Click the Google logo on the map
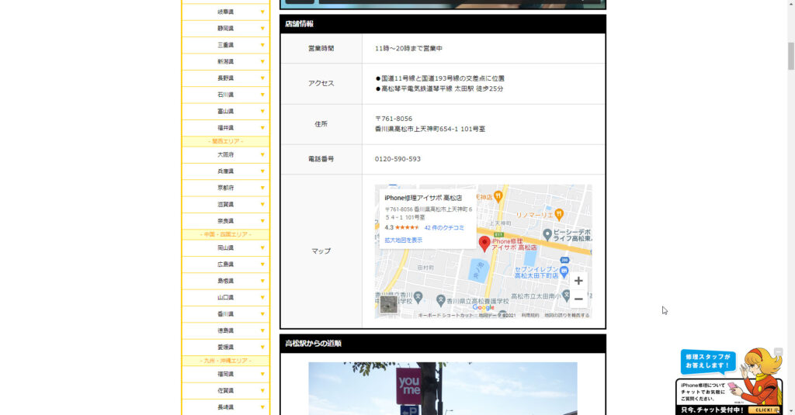Viewport: 795px width, 415px height. [x=483, y=307]
